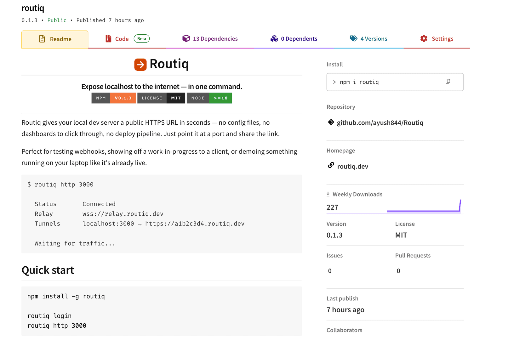Click the Quick start heading

[x=48, y=270]
